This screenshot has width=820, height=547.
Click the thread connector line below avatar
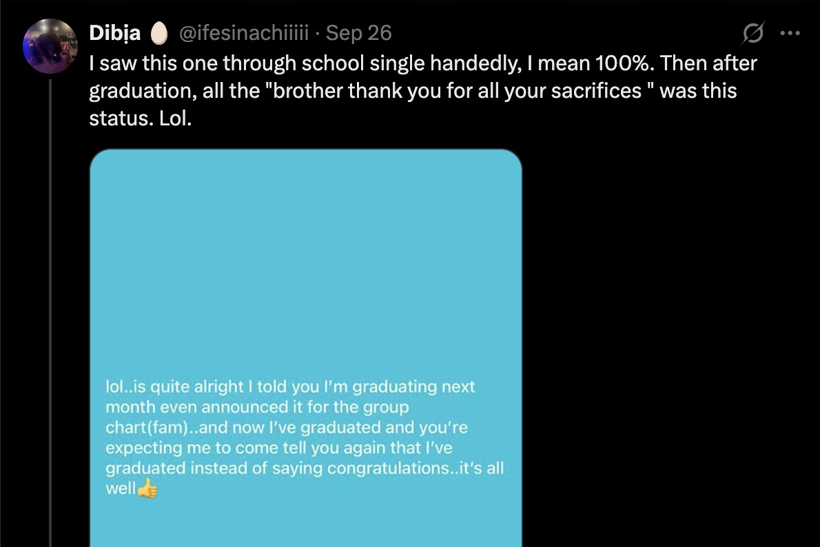click(x=50, y=310)
